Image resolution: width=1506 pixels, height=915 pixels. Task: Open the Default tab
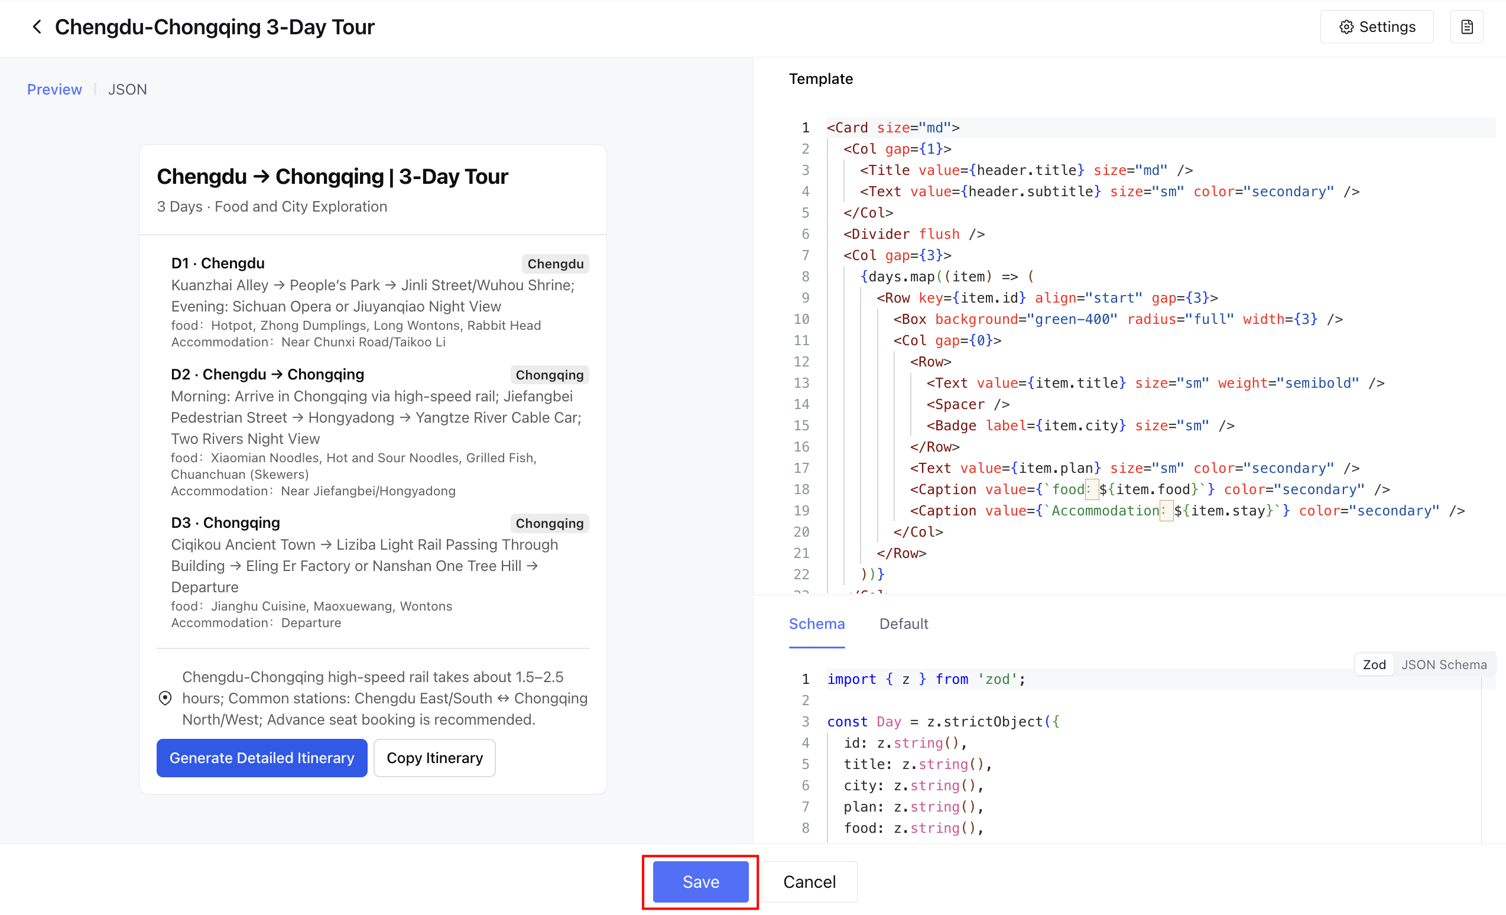(903, 624)
